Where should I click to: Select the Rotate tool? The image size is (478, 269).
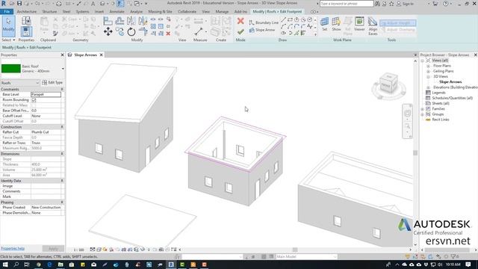[131, 31]
